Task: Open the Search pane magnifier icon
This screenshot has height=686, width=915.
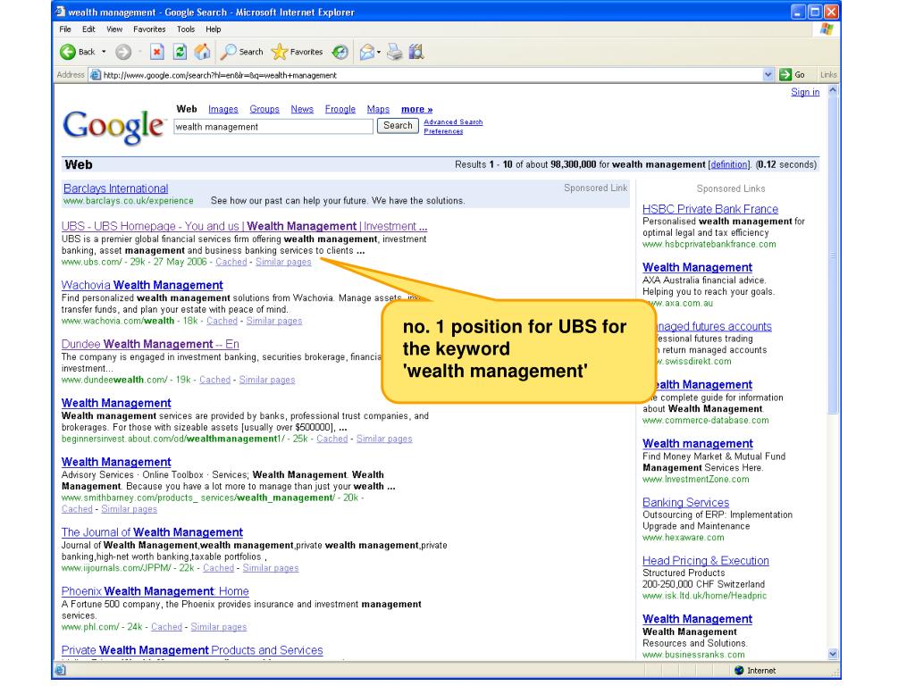Action: coord(228,52)
